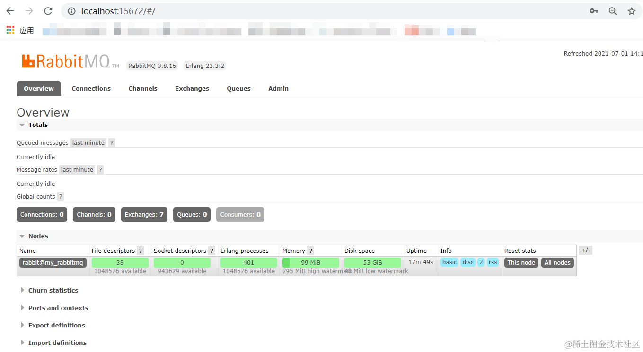Open help for Global counts
643x352 pixels.
tap(61, 196)
